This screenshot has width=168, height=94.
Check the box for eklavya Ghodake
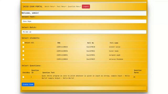tap(23, 59)
